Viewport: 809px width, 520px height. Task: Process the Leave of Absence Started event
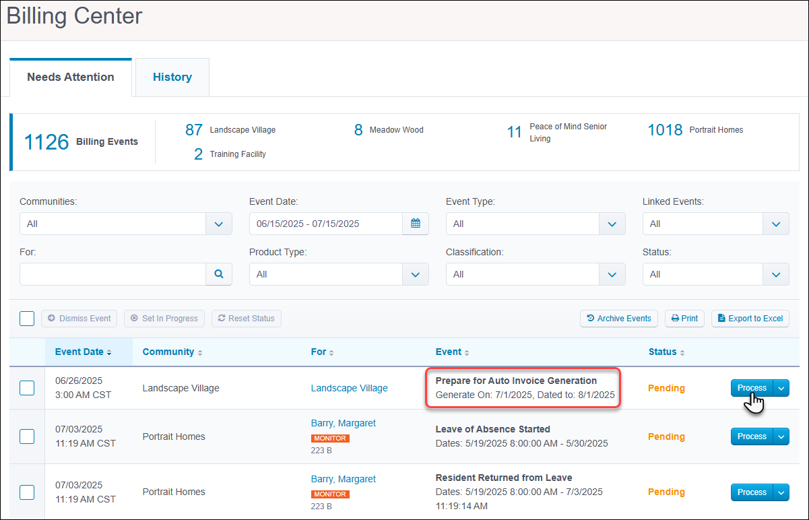pos(752,436)
